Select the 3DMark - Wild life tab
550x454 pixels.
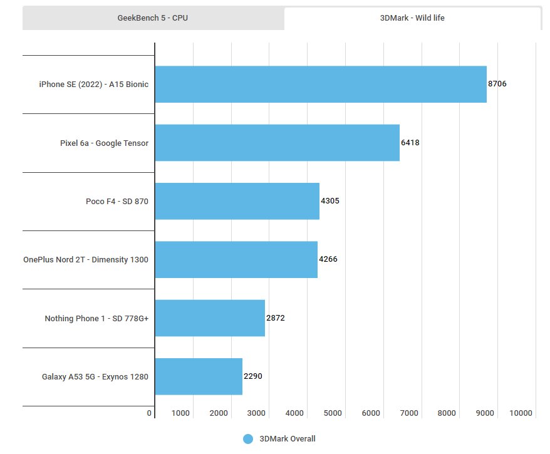412,18
